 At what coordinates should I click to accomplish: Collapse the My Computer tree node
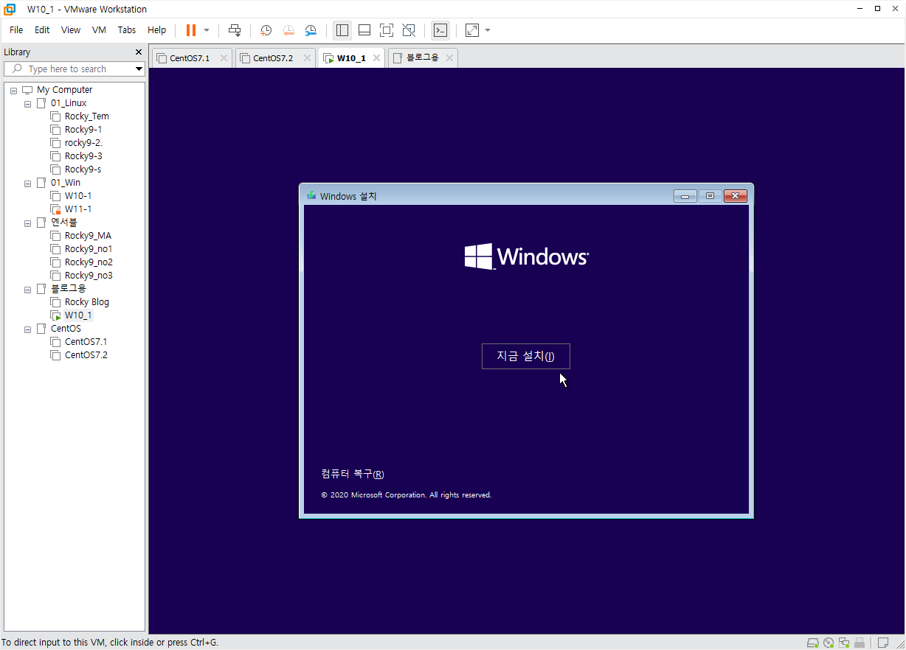click(14, 90)
